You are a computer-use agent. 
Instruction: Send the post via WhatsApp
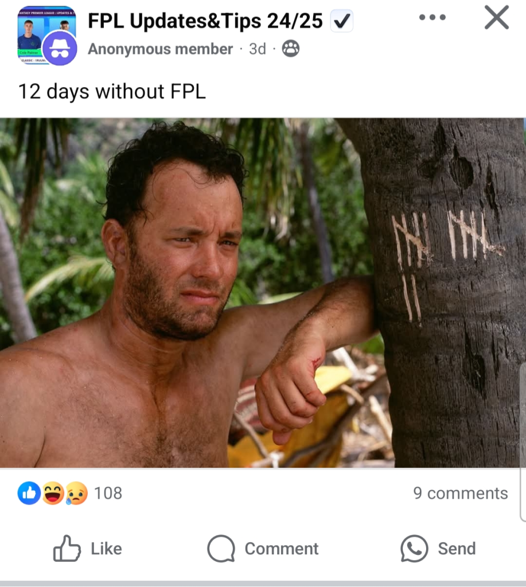point(438,549)
